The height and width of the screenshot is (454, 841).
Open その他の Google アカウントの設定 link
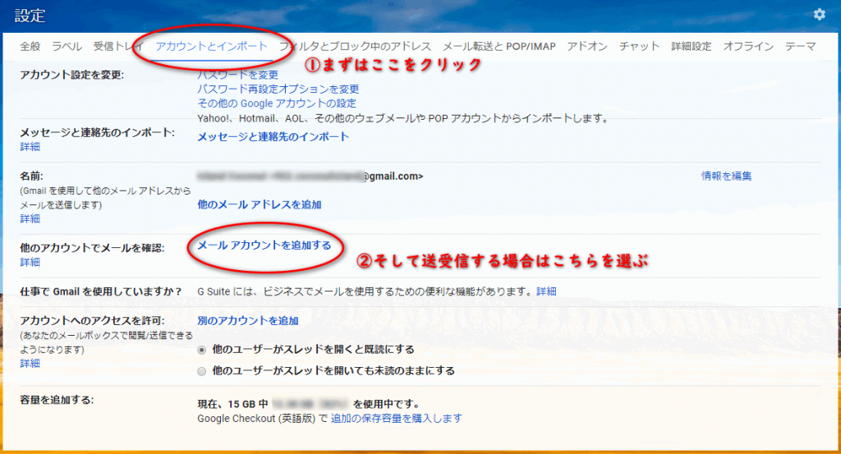[277, 103]
